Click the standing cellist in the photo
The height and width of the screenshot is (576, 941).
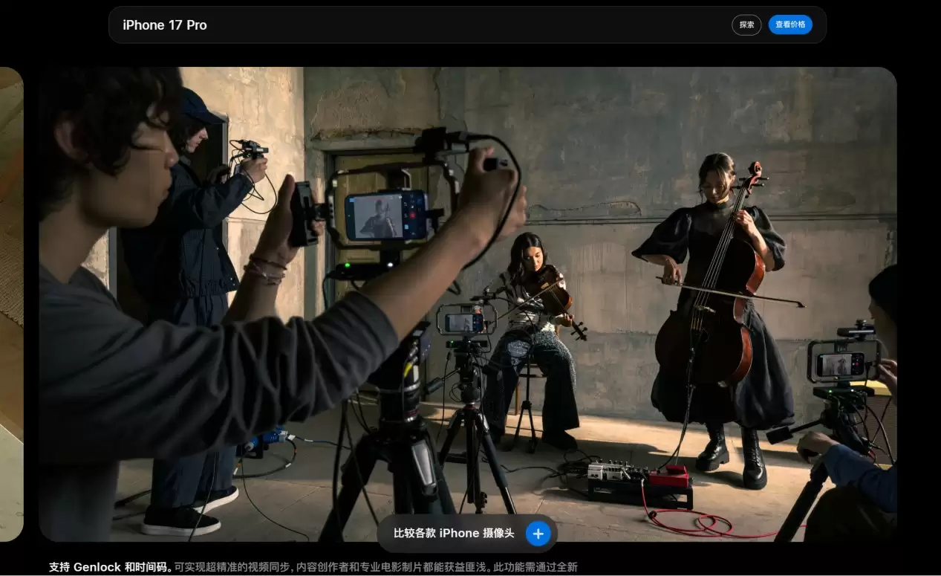(714, 245)
